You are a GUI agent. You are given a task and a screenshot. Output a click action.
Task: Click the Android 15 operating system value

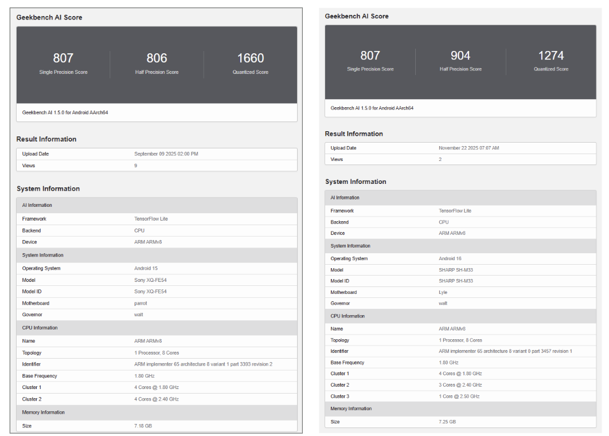[x=146, y=268]
